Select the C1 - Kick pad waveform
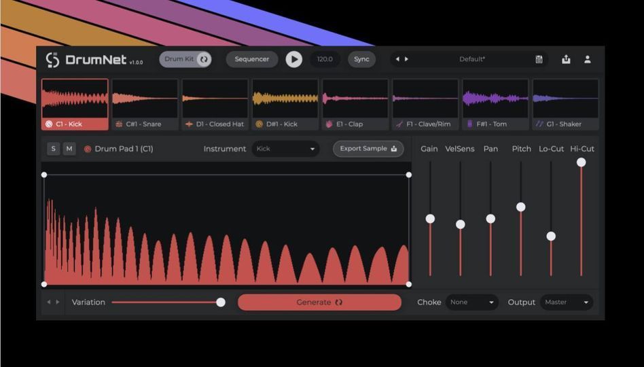Image resolution: width=644 pixels, height=367 pixels. click(75, 99)
